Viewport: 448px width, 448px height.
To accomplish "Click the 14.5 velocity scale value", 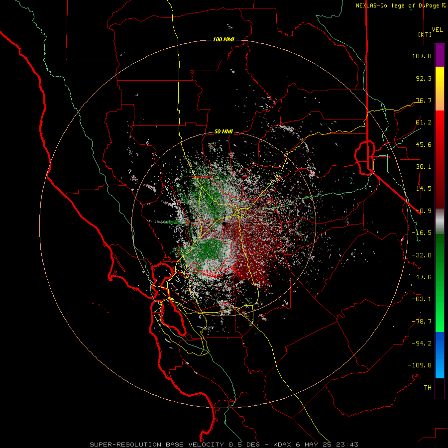I will click(424, 189).
